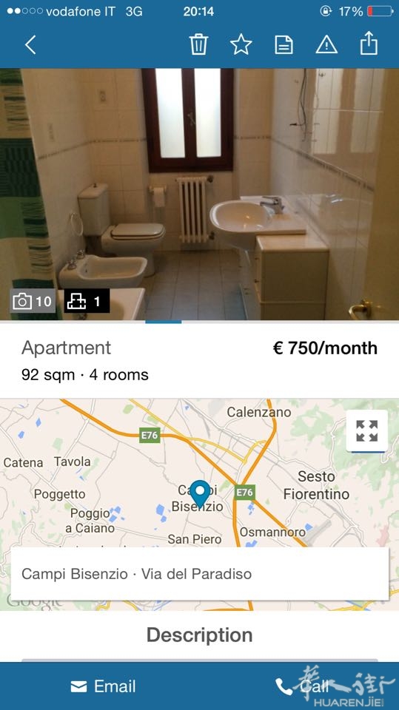Tap the Apartment title text
The height and width of the screenshot is (710, 399).
pos(66,348)
